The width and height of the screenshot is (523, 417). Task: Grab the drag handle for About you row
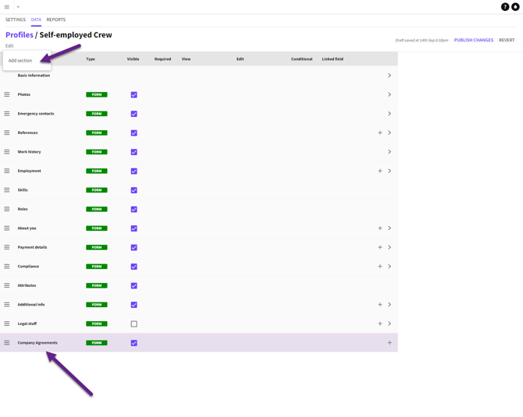(x=7, y=228)
